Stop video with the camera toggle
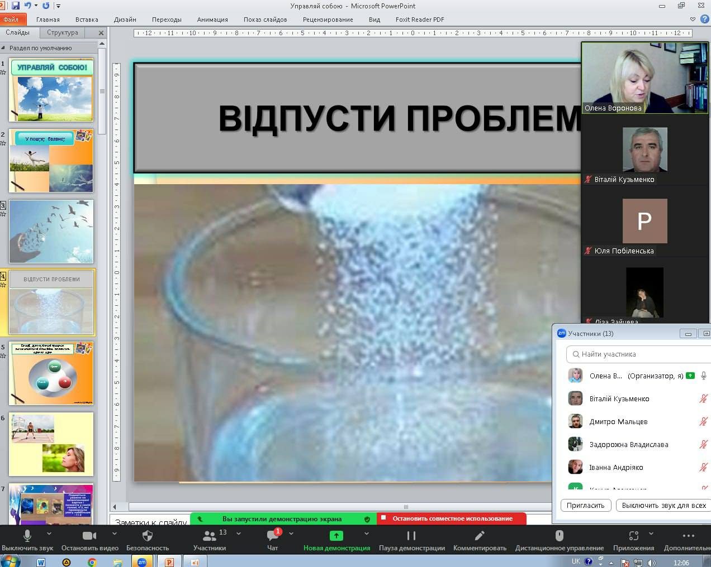This screenshot has width=711, height=567. click(89, 536)
